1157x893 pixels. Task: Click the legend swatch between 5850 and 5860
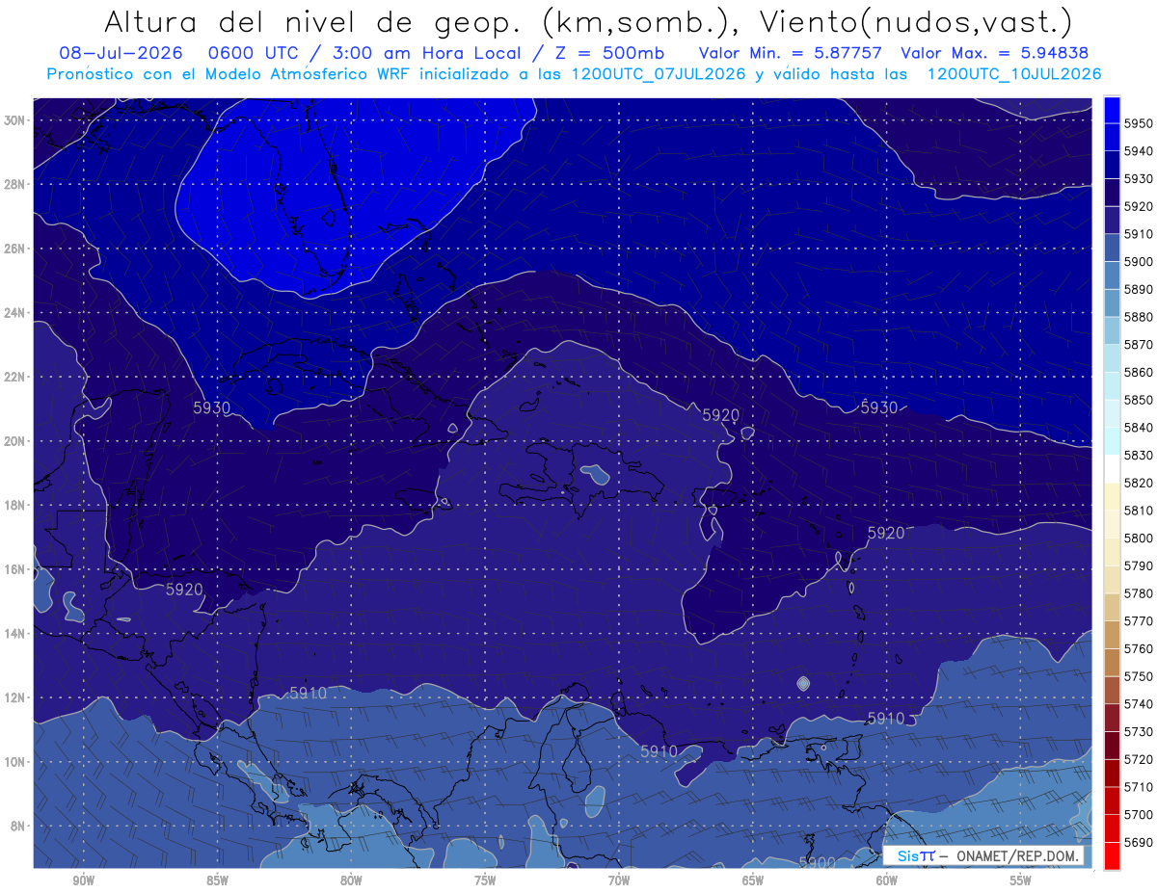point(1112,386)
